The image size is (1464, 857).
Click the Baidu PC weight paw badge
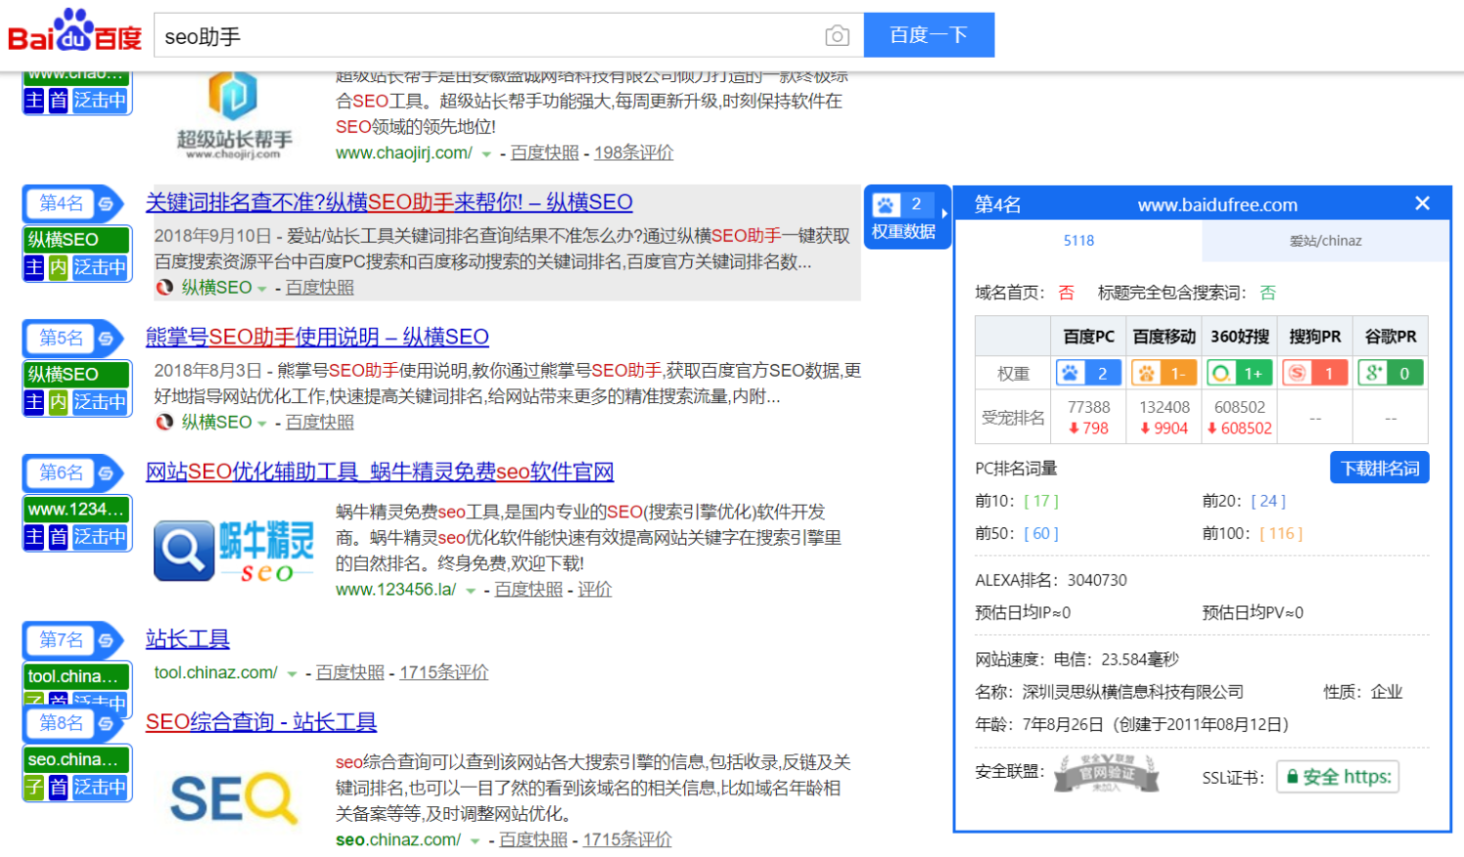[1088, 373]
